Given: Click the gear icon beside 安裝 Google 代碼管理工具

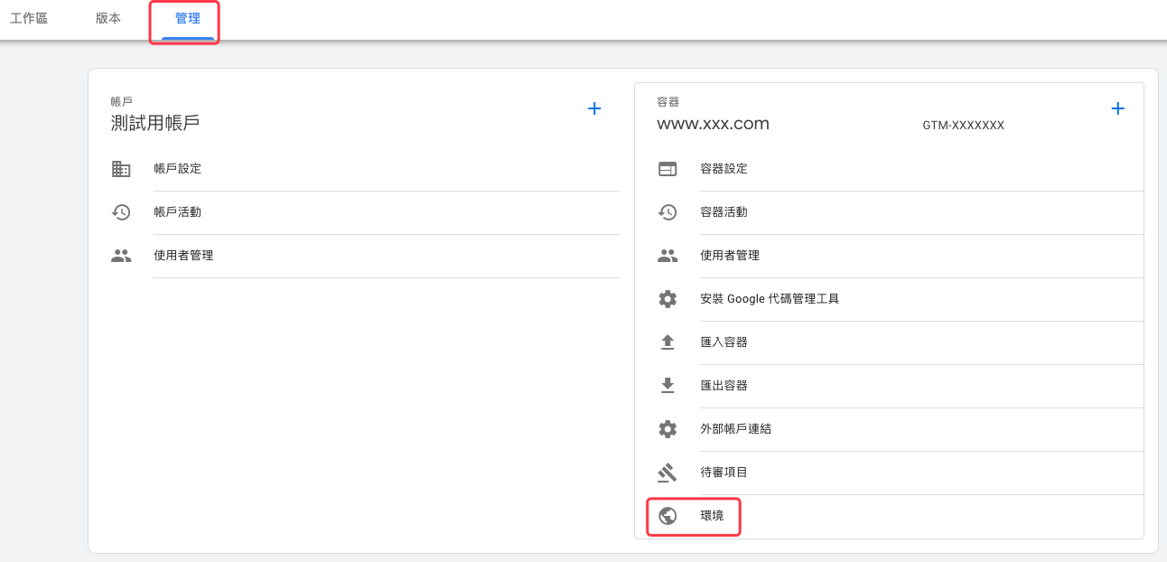Looking at the screenshot, I should click(668, 299).
